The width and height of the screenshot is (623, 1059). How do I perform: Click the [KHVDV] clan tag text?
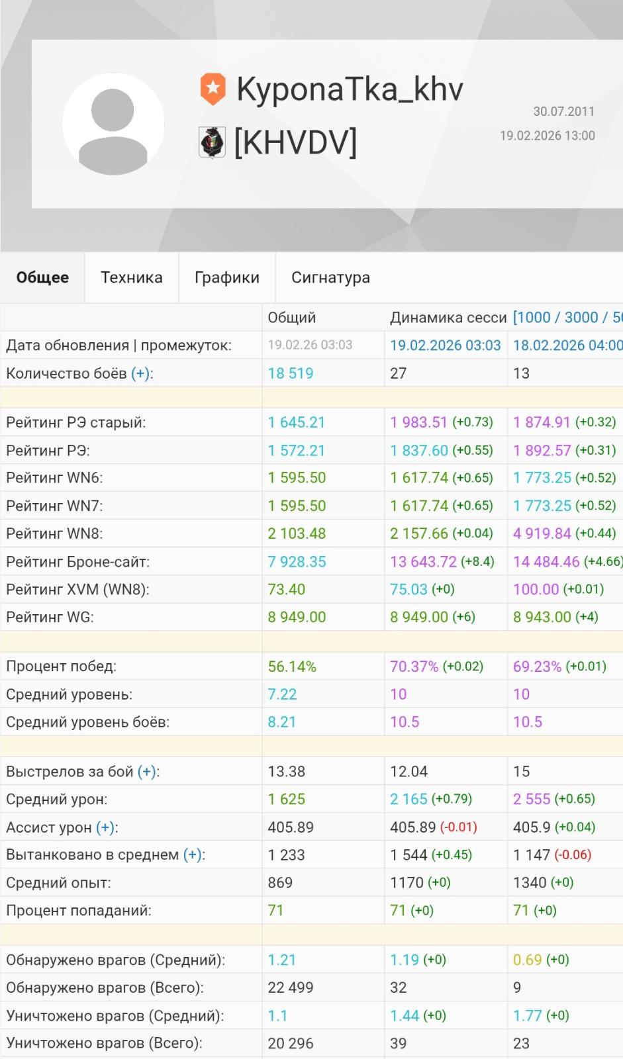click(x=295, y=142)
